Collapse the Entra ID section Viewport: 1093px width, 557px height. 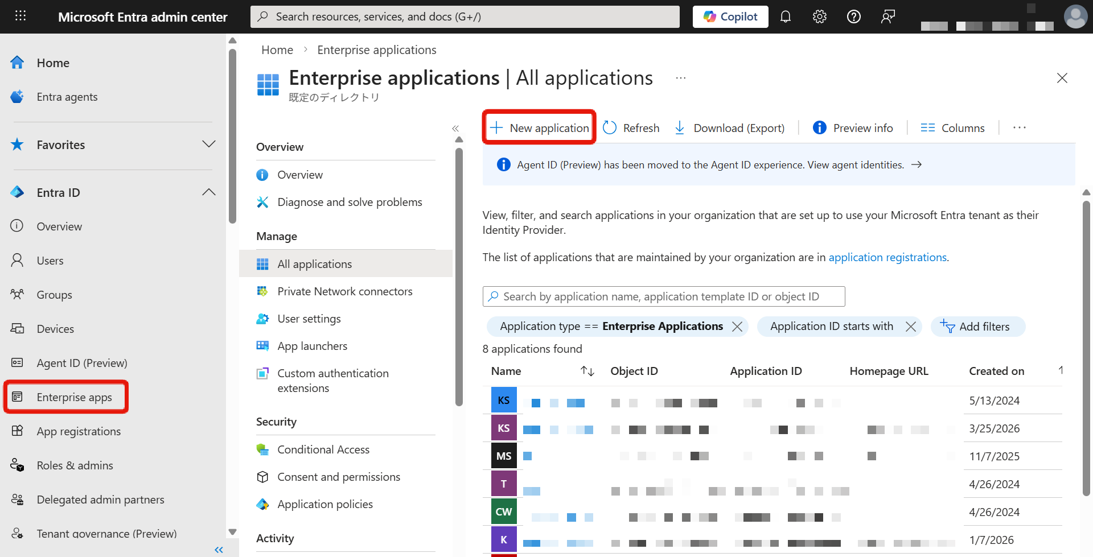209,192
